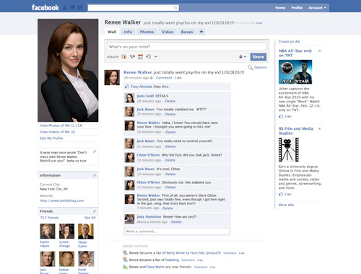Edit the quote box pencil icon
Viewport: 361px width, 274px height.
tap(95, 151)
